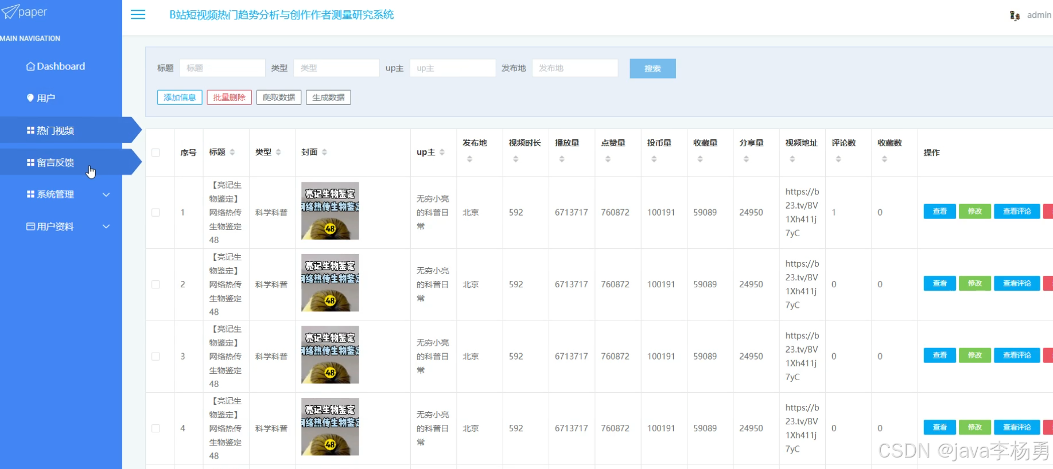Click the red 批量删除 button
The image size is (1053, 469).
pyautogui.click(x=229, y=97)
